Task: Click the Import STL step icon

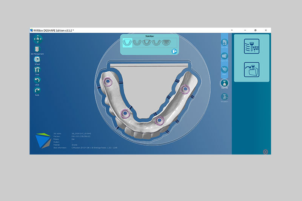Action: click(x=224, y=56)
